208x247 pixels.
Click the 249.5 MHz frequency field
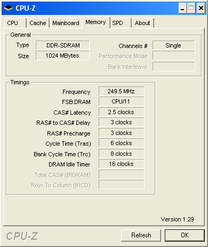click(x=122, y=91)
